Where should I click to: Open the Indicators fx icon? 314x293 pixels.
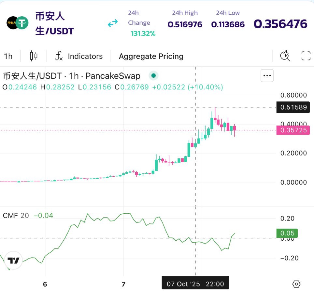[x=59, y=56]
